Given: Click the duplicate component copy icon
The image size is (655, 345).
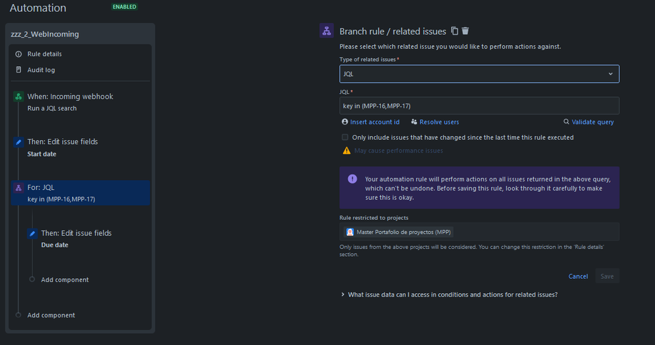Looking at the screenshot, I should pos(454,31).
